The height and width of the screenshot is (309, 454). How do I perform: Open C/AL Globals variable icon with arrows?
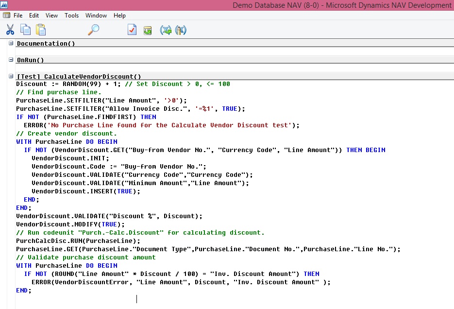[166, 30]
